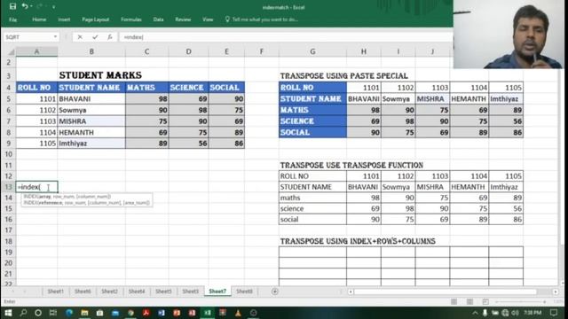The height and width of the screenshot is (319, 568).
Task: Click the 'reference' argument in INDEX function tooltip
Action: tap(51, 203)
